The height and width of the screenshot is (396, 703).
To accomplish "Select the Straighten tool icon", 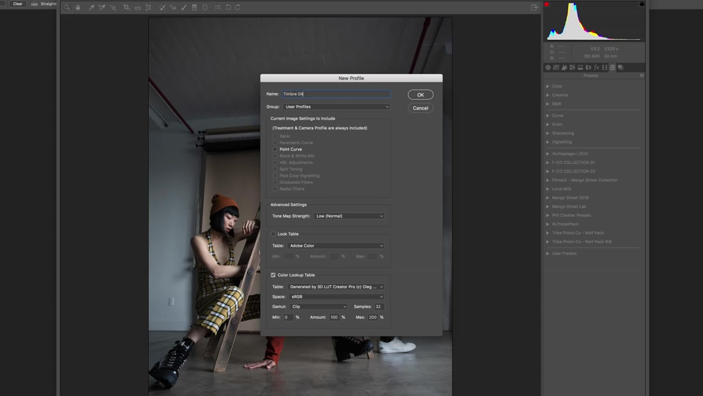I will pos(137,8).
